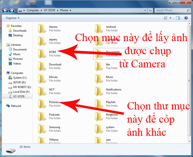Select the system folder icon
Screen dimensions: 193x157
[98, 129]
